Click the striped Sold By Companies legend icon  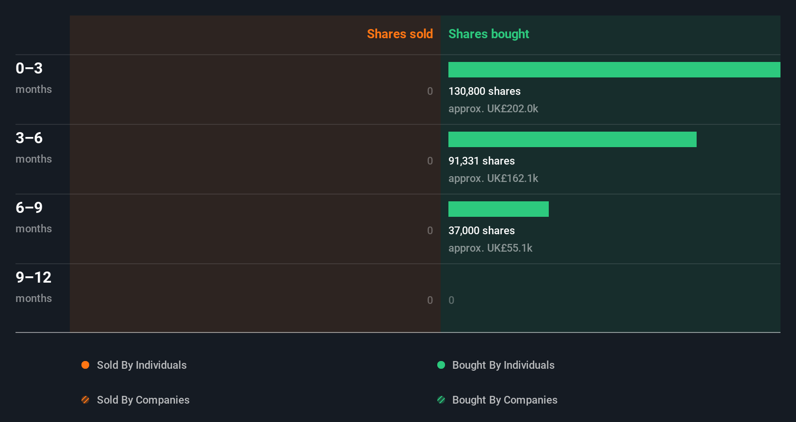85,400
